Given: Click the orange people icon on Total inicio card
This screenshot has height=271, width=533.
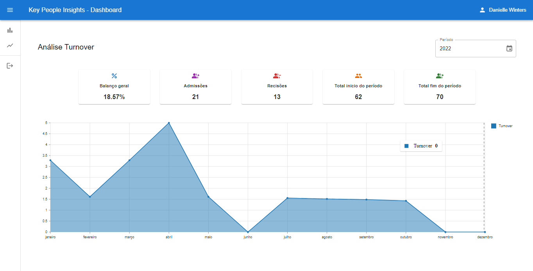Looking at the screenshot, I should (358, 76).
